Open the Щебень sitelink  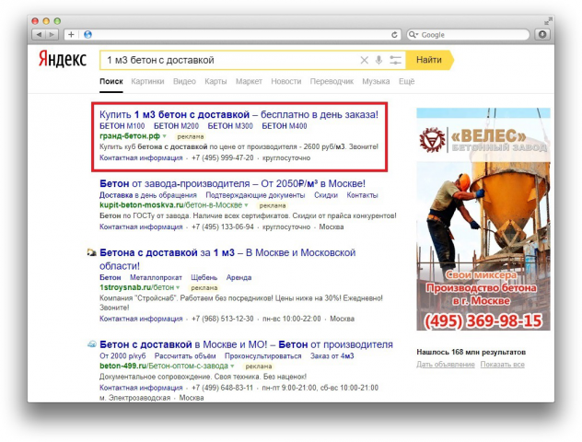(204, 277)
